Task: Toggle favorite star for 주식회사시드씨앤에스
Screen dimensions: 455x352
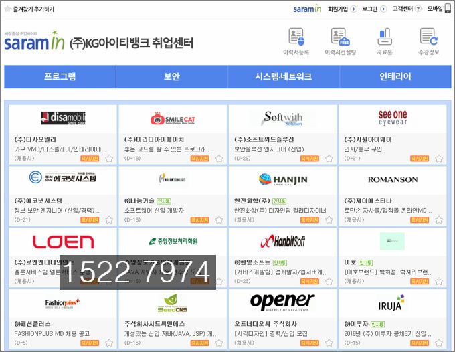Action: click(x=219, y=343)
